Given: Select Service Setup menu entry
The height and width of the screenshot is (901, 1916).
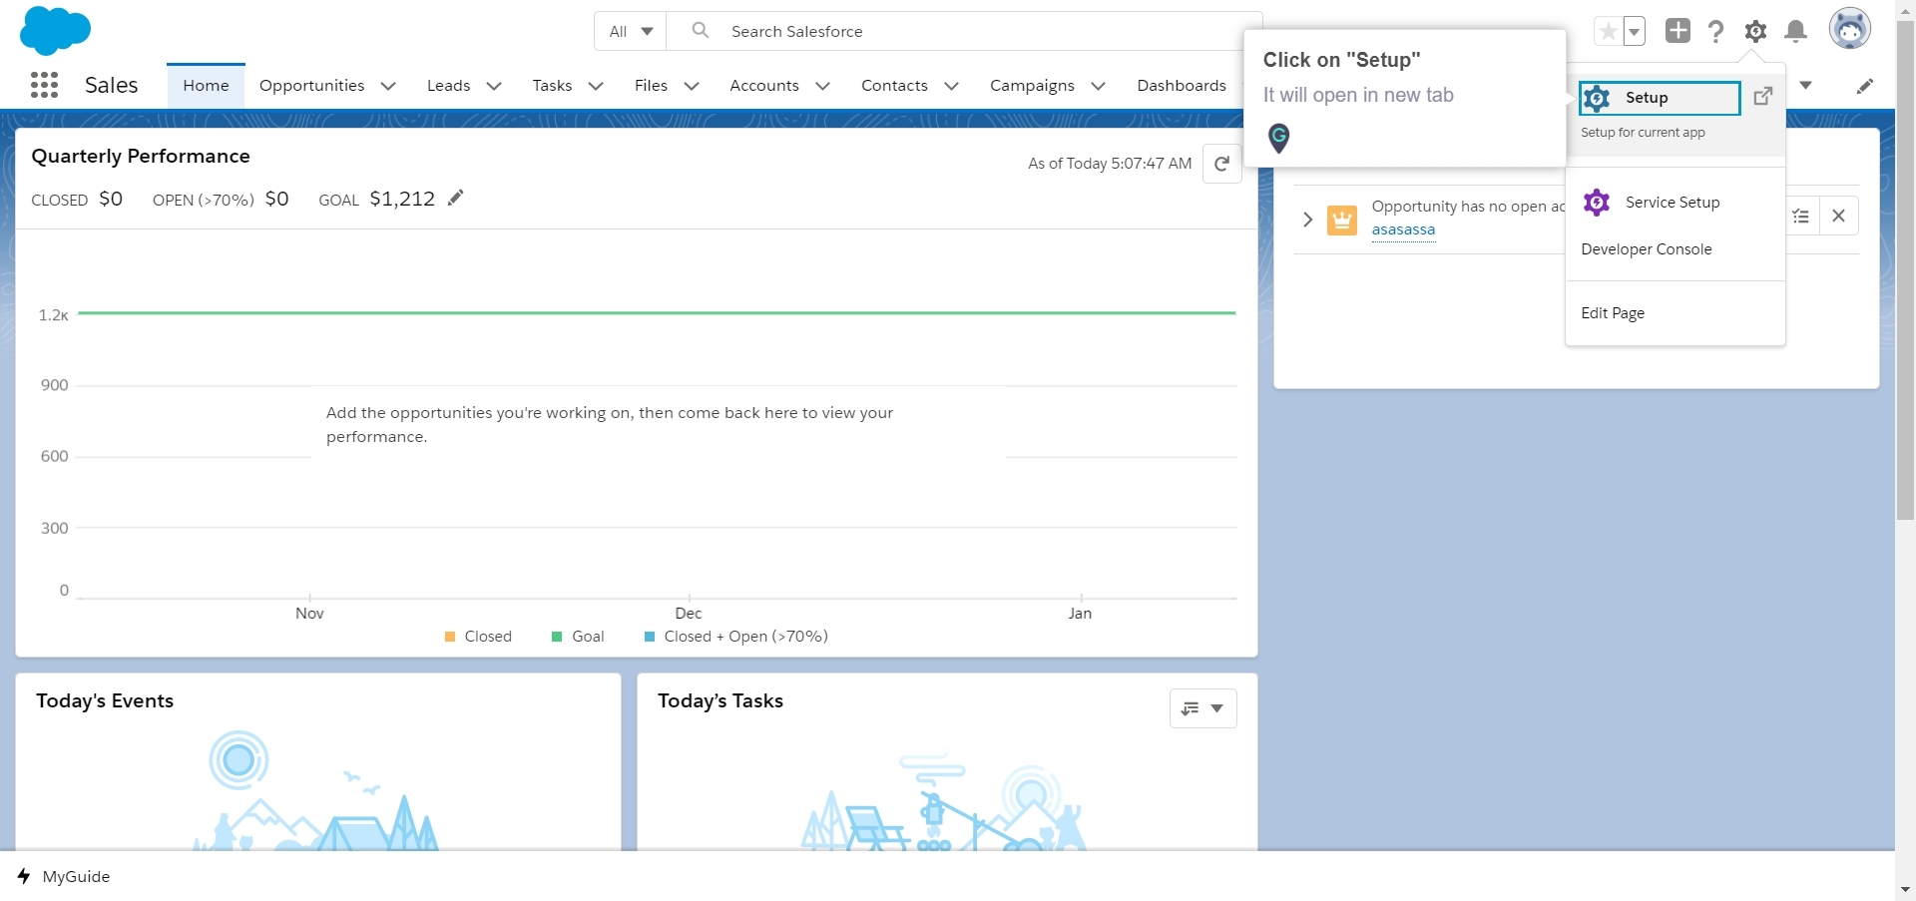Looking at the screenshot, I should (x=1673, y=203).
